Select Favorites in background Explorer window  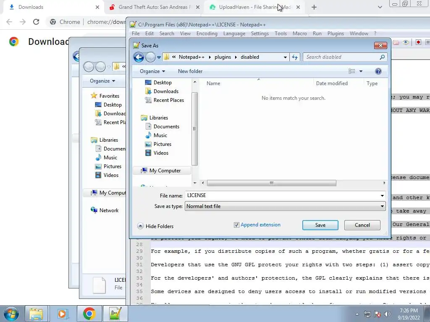(x=105, y=96)
